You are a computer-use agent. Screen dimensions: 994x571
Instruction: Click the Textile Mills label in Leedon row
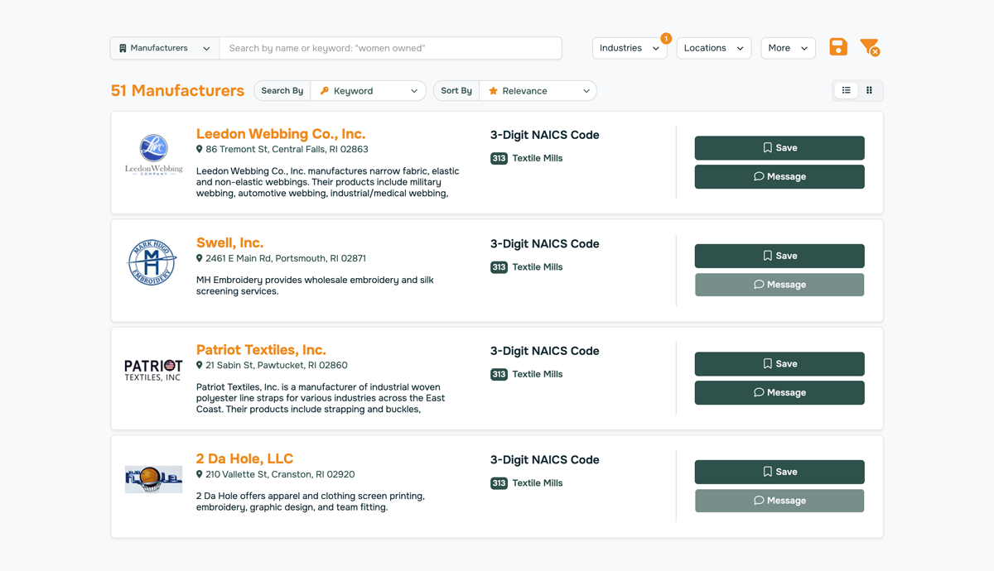click(538, 158)
